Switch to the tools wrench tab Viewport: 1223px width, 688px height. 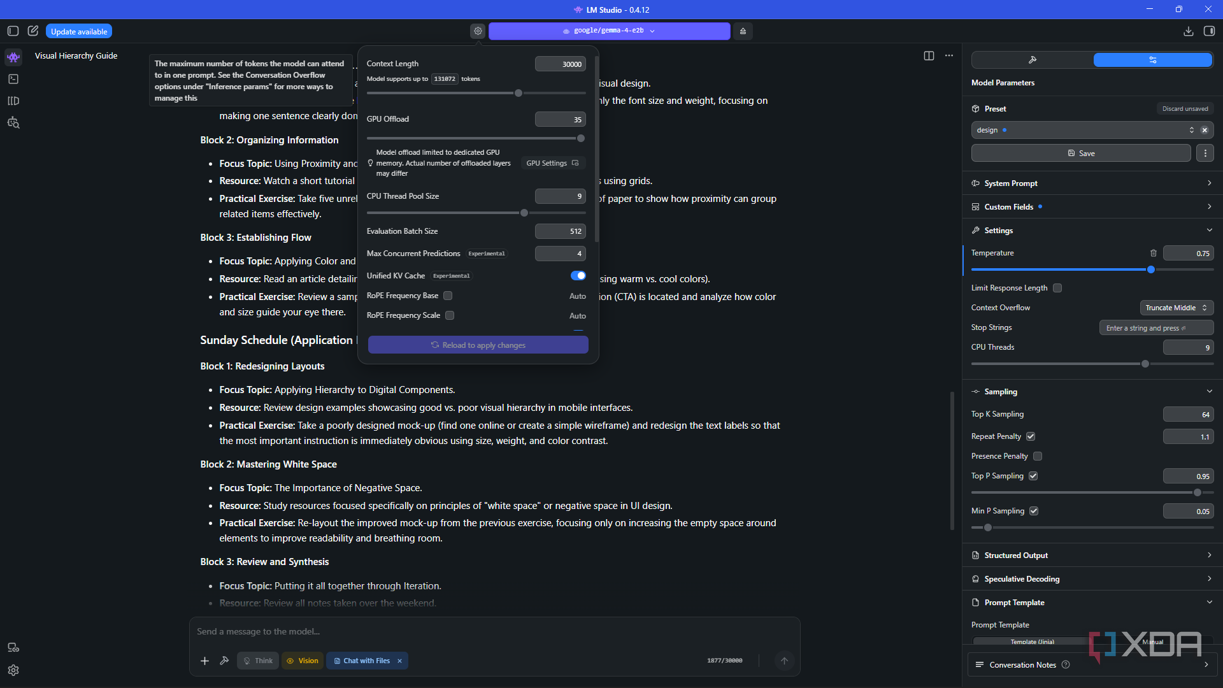click(x=1033, y=60)
